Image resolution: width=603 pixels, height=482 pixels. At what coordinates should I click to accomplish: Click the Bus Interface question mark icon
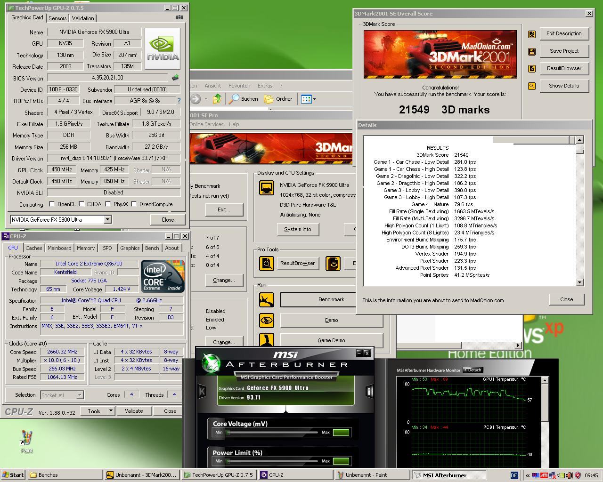[179, 101]
